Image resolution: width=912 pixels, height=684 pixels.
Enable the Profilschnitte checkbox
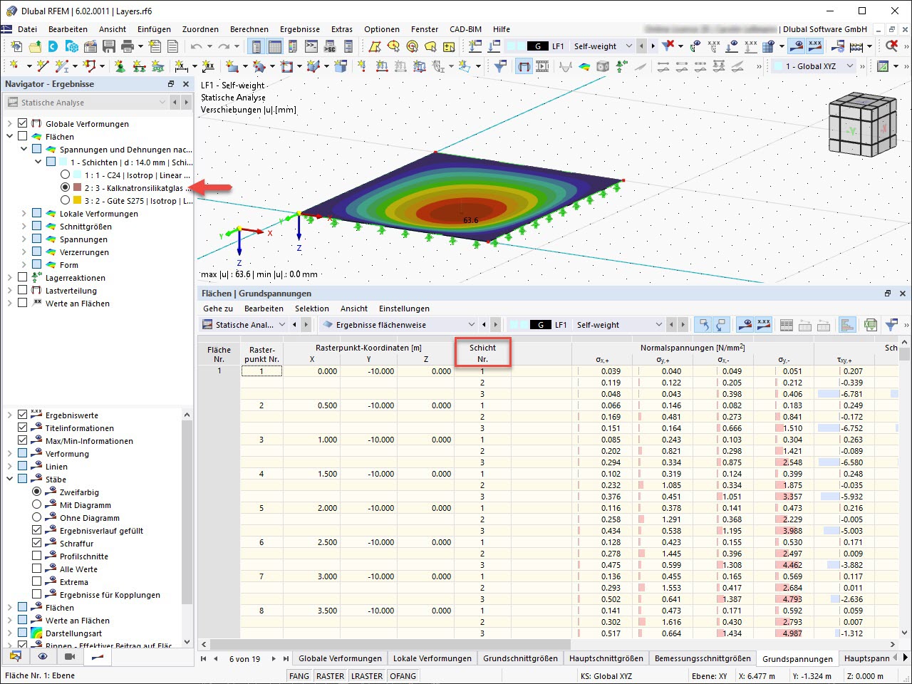coord(37,556)
